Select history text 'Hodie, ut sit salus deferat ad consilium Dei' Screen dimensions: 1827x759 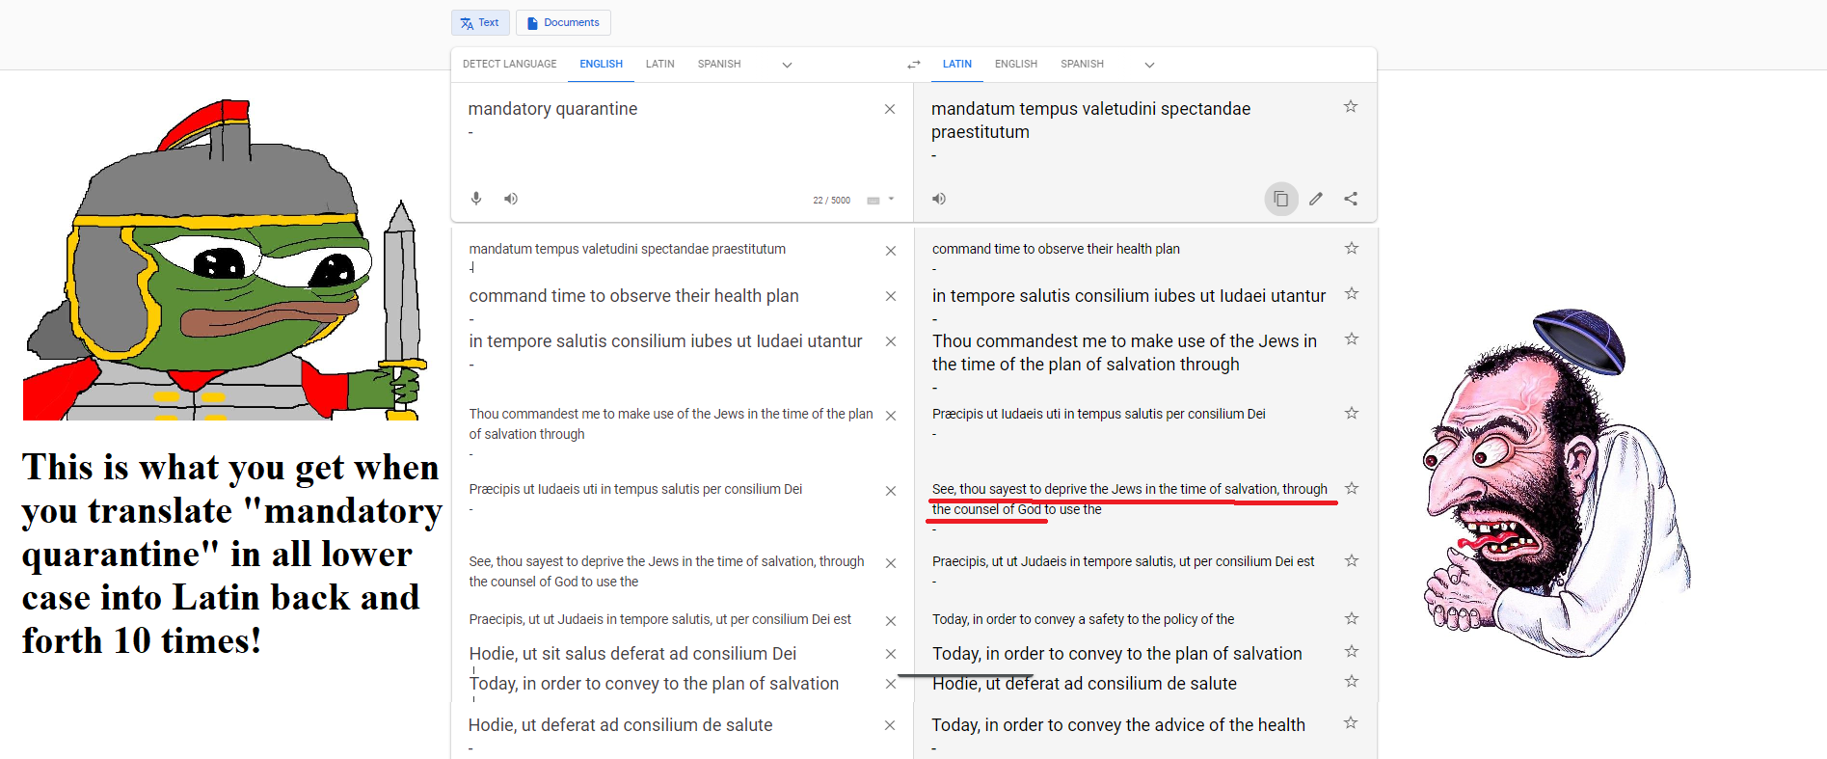click(x=632, y=654)
